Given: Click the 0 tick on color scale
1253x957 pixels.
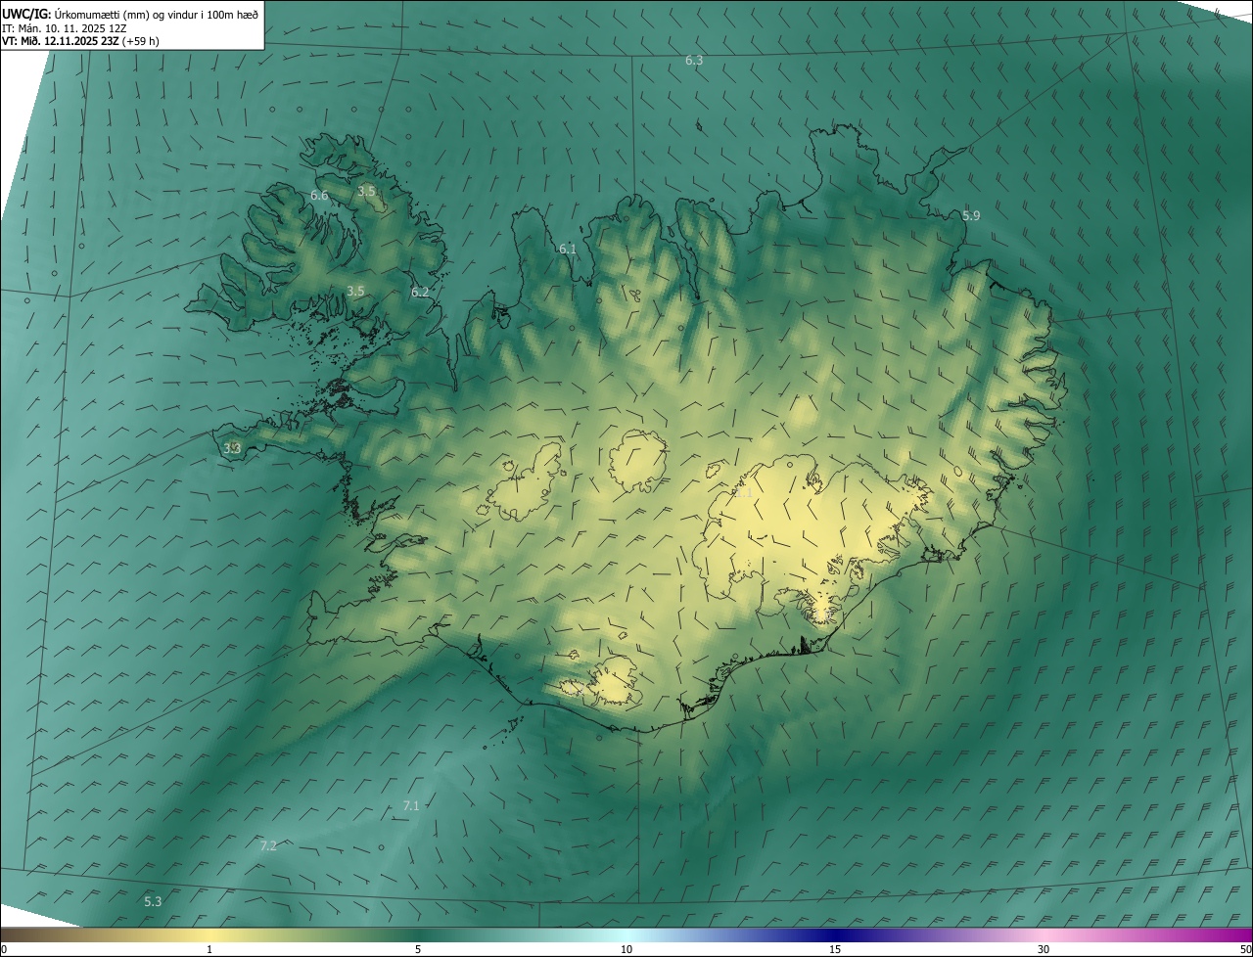Looking at the screenshot, I should point(4,949).
